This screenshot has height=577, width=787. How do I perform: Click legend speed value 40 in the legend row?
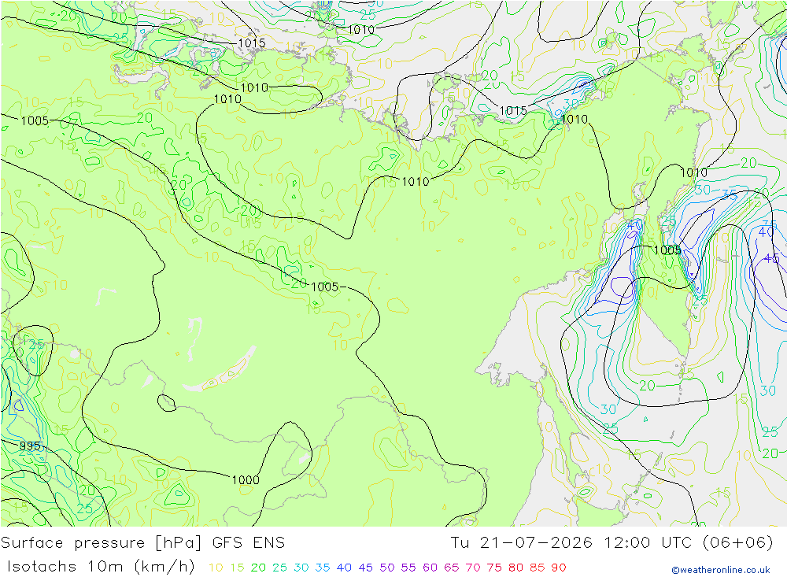click(344, 568)
